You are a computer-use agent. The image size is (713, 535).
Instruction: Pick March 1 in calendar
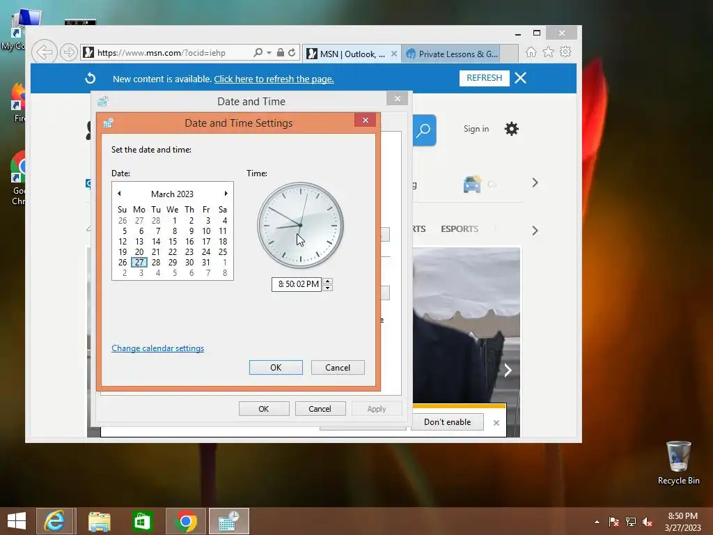(175, 221)
